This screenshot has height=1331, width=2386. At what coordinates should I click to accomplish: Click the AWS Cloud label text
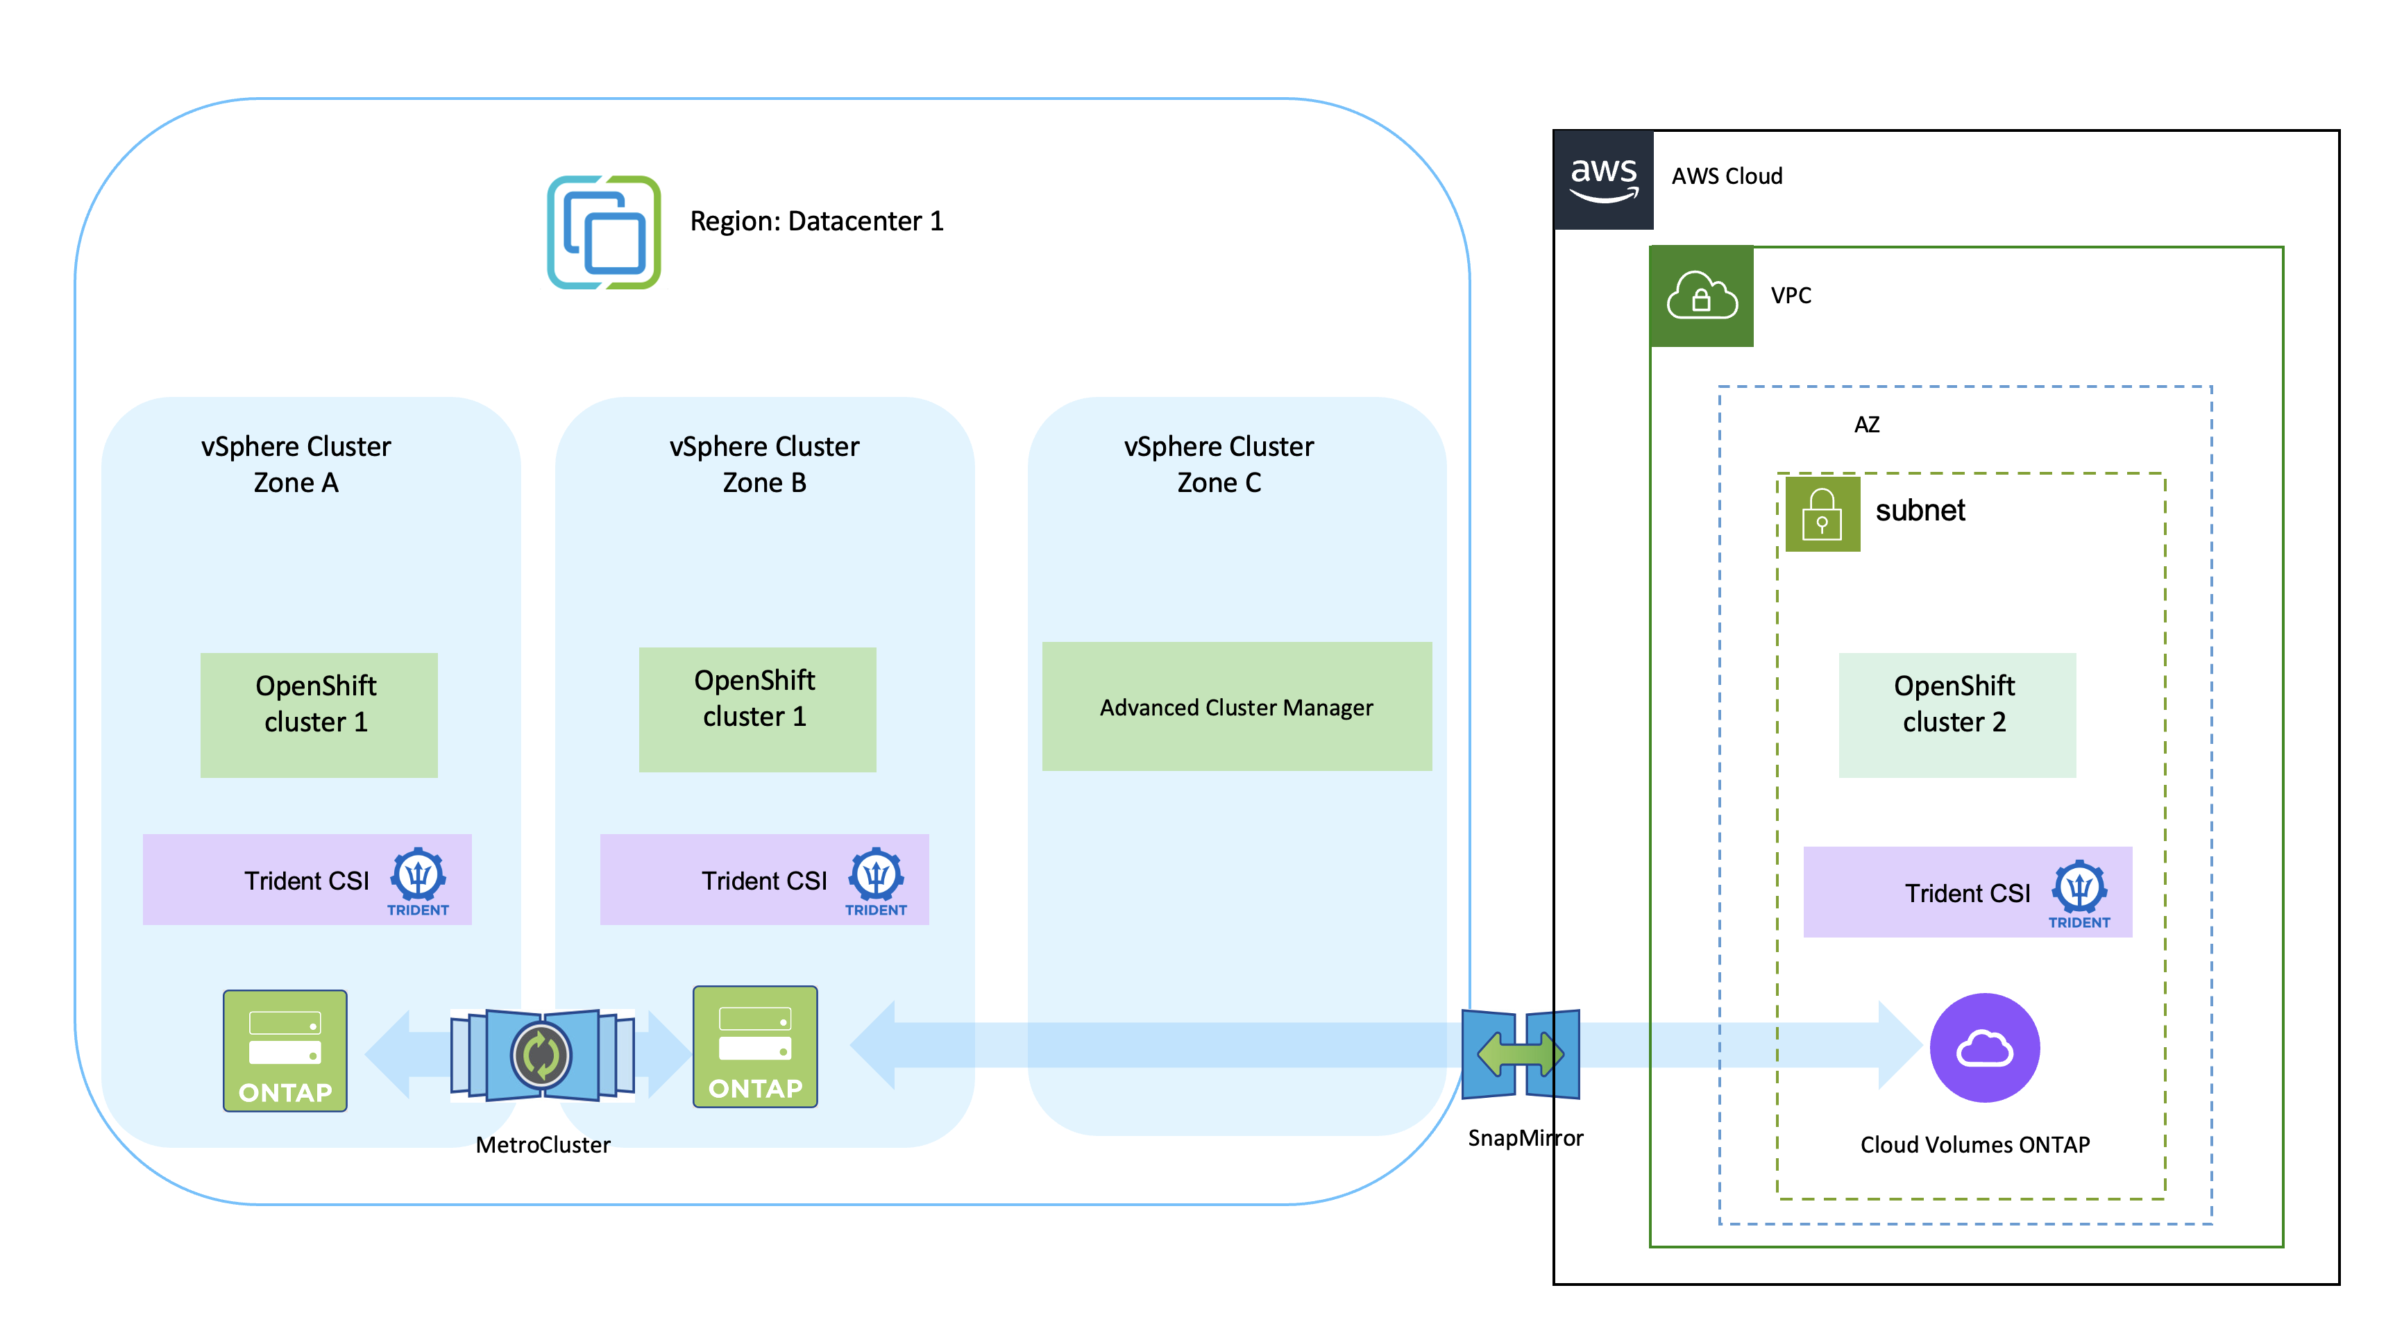[1725, 176]
